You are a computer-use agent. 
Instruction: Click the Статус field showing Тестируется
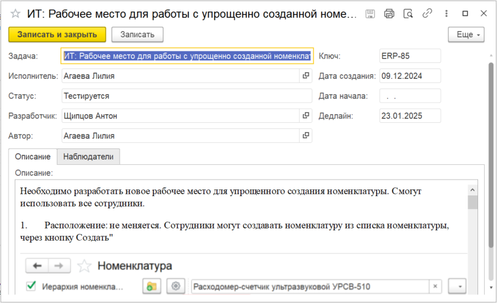[186, 96]
